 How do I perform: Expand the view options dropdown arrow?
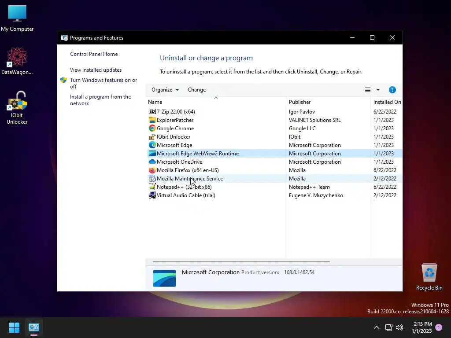[x=378, y=90]
